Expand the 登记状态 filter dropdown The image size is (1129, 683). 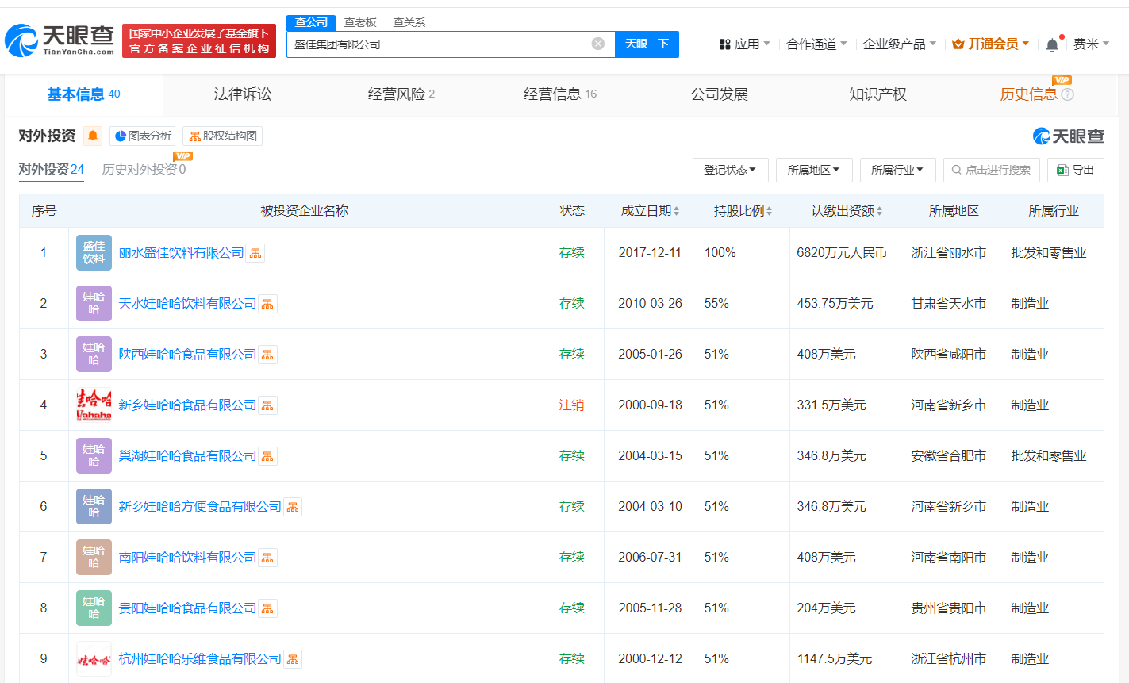coord(730,170)
